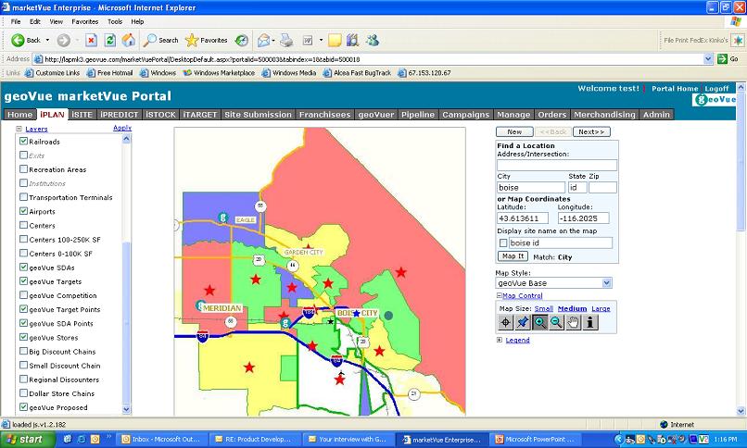Click the Print toolbar icon
Viewport: 747px width, 448px height.
(x=286, y=41)
